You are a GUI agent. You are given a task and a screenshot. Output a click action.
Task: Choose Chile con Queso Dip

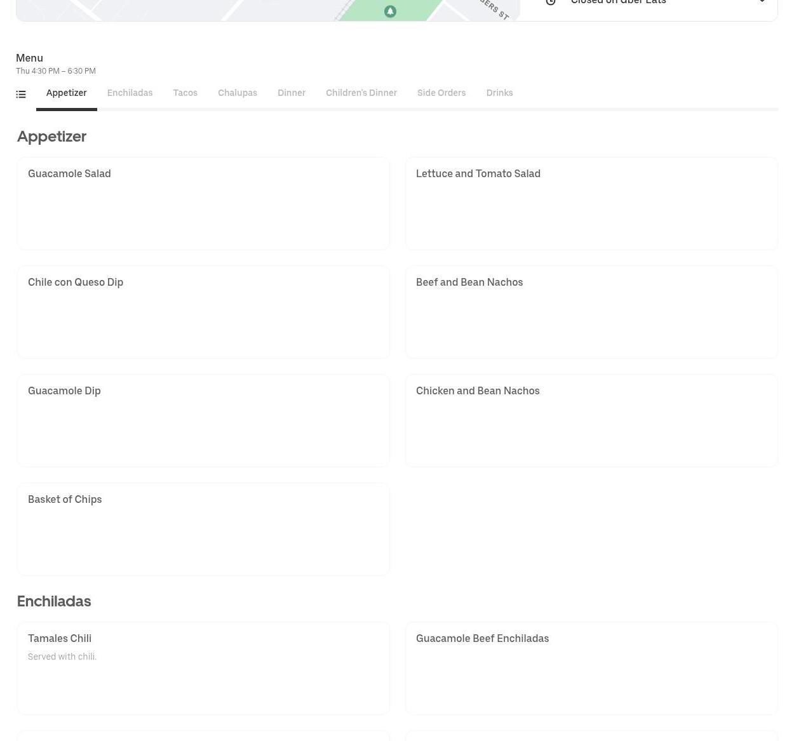click(203, 312)
